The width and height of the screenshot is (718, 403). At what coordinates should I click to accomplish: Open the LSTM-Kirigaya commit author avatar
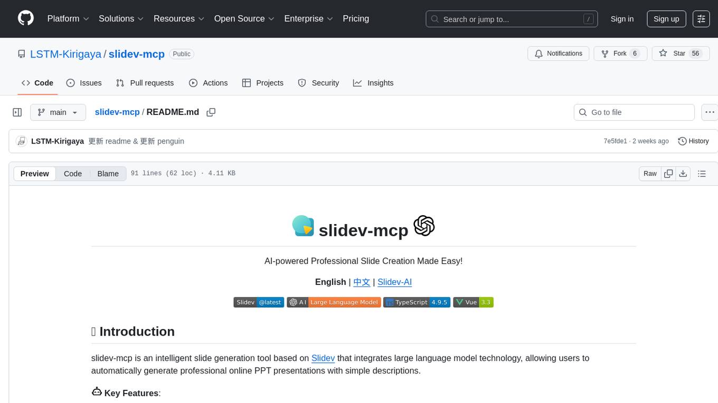tap(22, 141)
